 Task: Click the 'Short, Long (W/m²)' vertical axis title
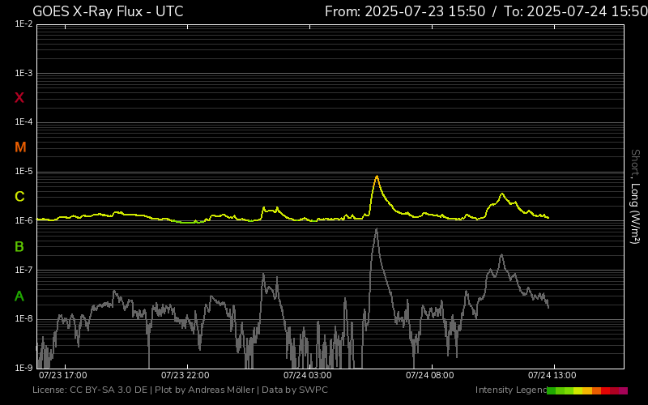tap(635, 197)
